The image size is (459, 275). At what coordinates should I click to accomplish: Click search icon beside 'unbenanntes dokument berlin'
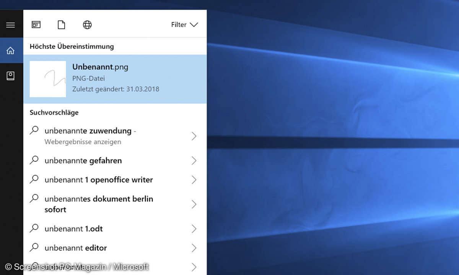coord(34,198)
